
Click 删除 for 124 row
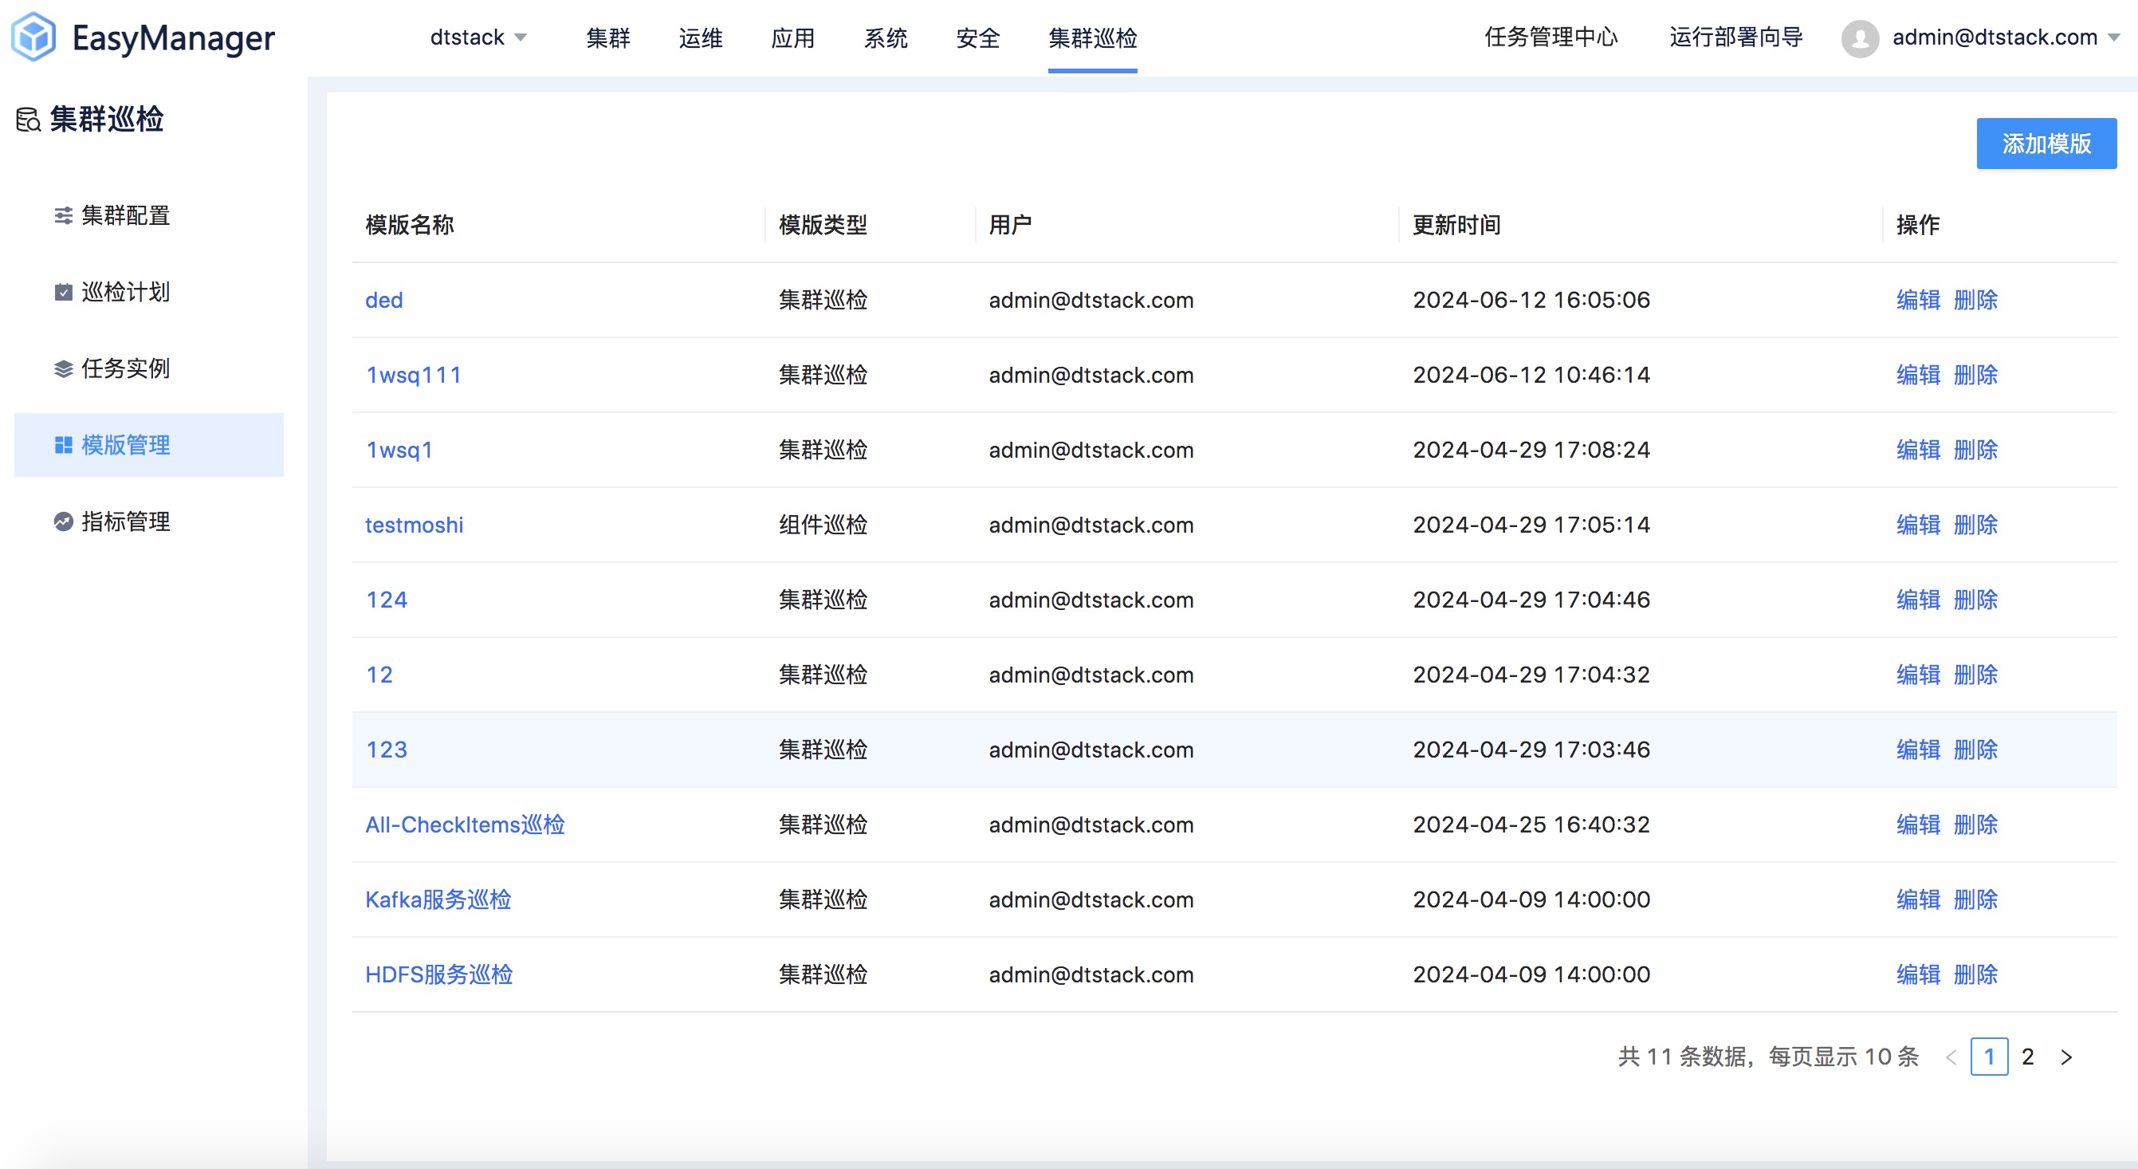[1975, 600]
